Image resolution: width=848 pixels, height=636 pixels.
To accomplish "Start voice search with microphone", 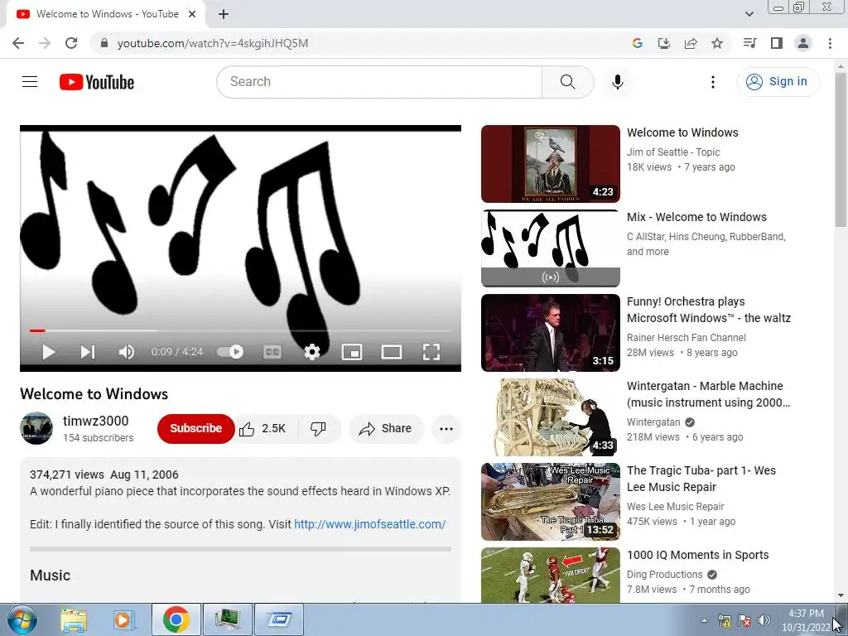I will pyautogui.click(x=617, y=82).
